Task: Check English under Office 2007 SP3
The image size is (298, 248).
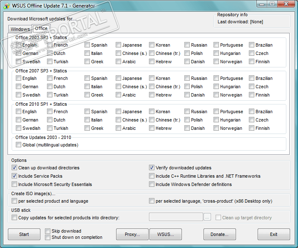Action: tap(18, 78)
